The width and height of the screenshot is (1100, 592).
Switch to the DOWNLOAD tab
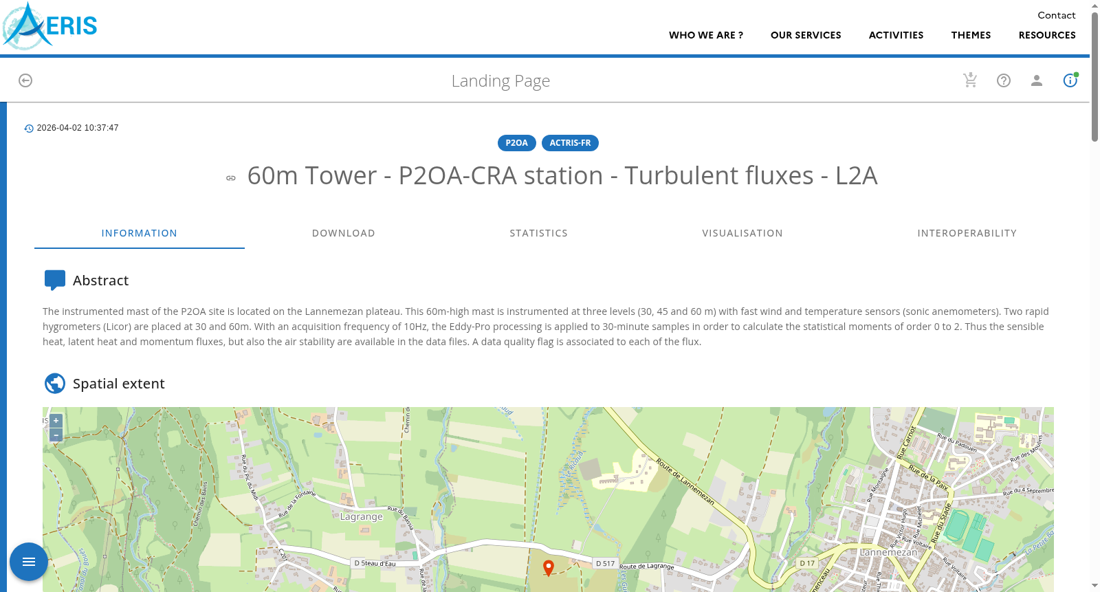[x=344, y=233]
